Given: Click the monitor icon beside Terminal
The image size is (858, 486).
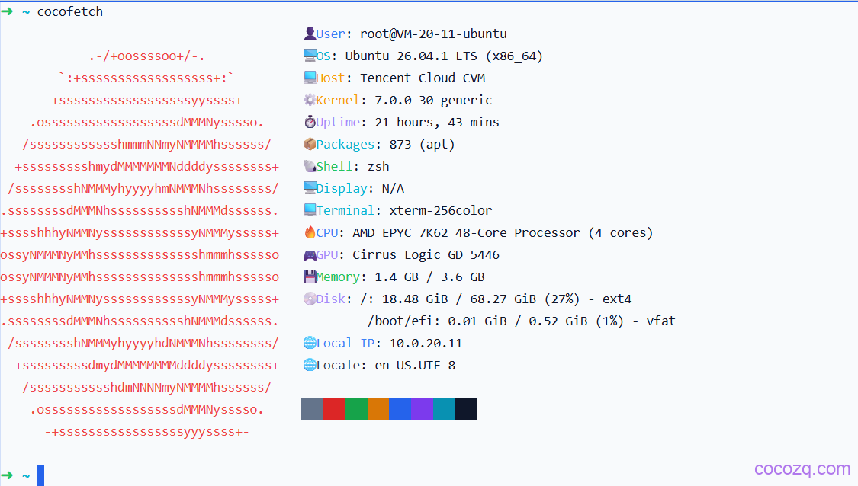Looking at the screenshot, I should [x=310, y=210].
